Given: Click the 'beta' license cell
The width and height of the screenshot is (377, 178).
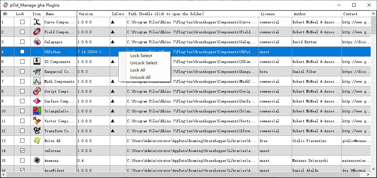Looking at the screenshot, I should 275,72.
